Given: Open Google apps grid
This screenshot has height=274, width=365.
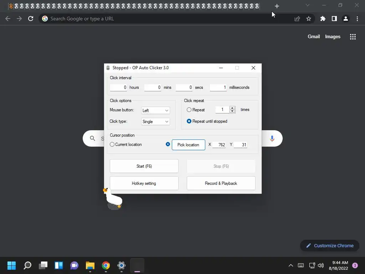Looking at the screenshot, I should click(x=353, y=37).
